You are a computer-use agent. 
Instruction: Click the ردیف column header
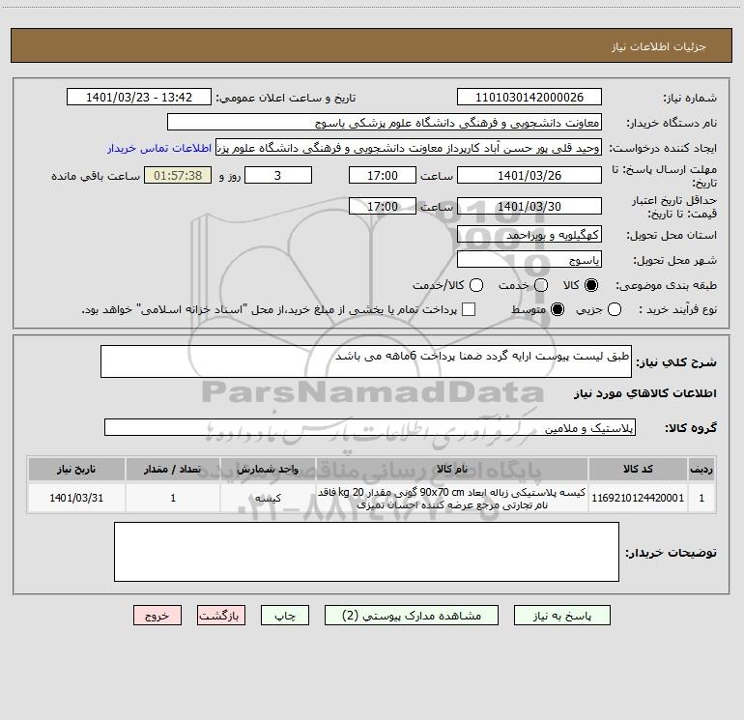point(701,469)
